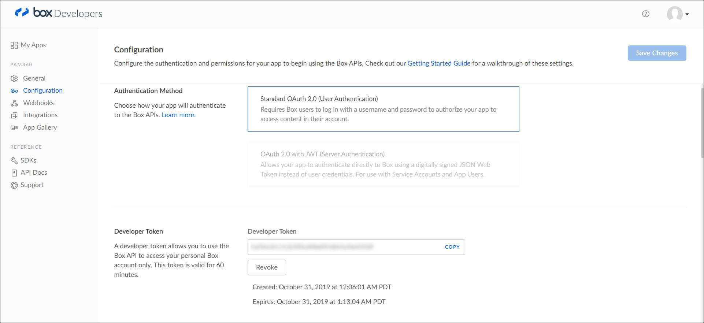This screenshot has width=704, height=323.
Task: Click the Save Changes button
Action: (657, 53)
